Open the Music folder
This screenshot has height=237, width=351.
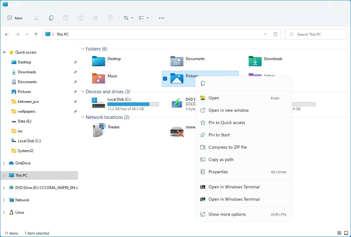(x=112, y=76)
